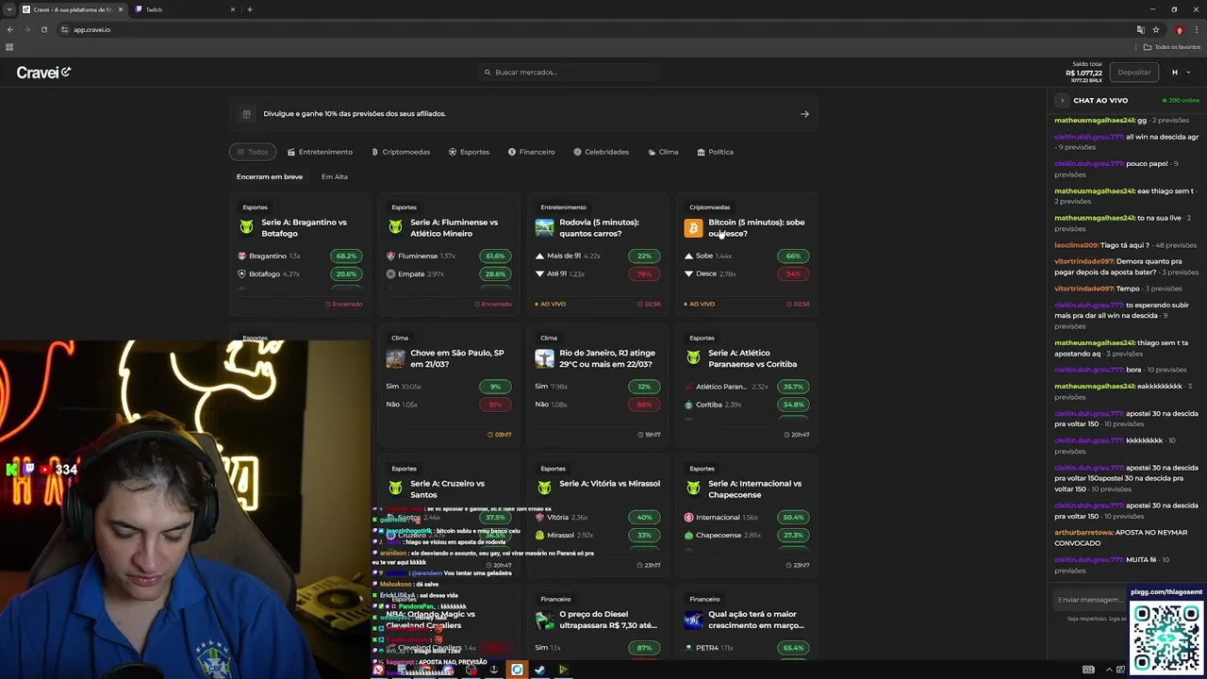Go back with browser back arrow
The height and width of the screenshot is (679, 1207).
10,29
